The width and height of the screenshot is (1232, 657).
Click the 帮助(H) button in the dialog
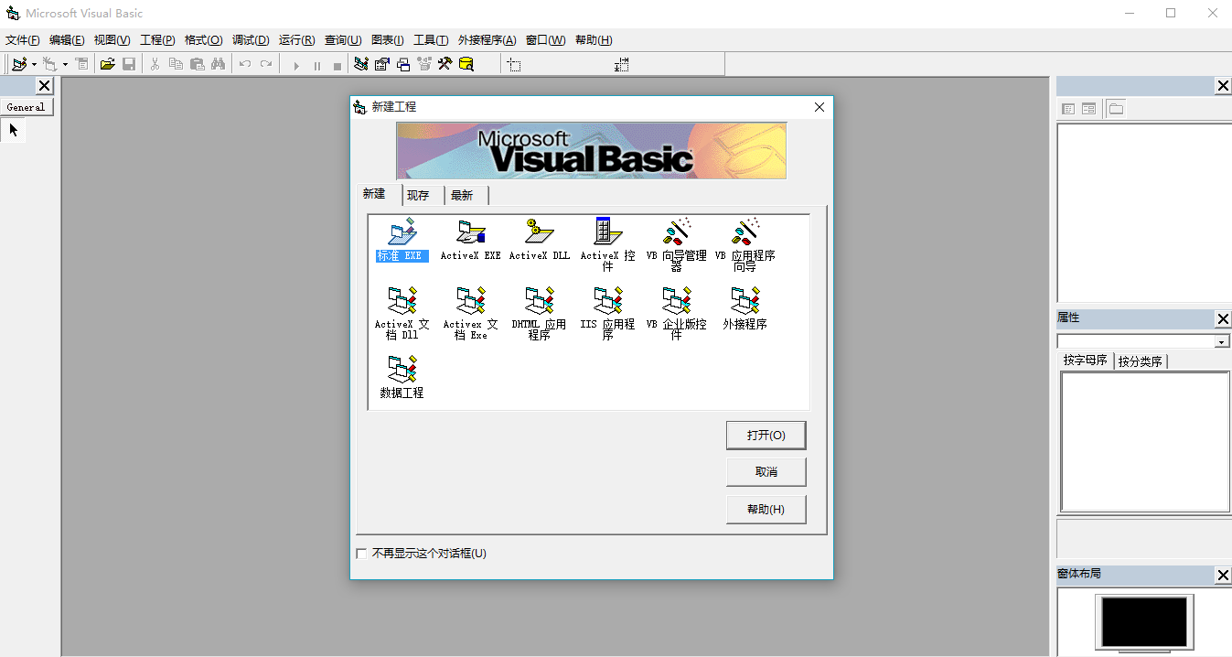point(766,510)
